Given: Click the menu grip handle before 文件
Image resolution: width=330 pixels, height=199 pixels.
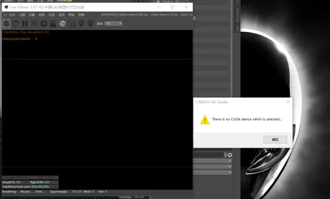Looking at the screenshot, I should tap(5, 15).
